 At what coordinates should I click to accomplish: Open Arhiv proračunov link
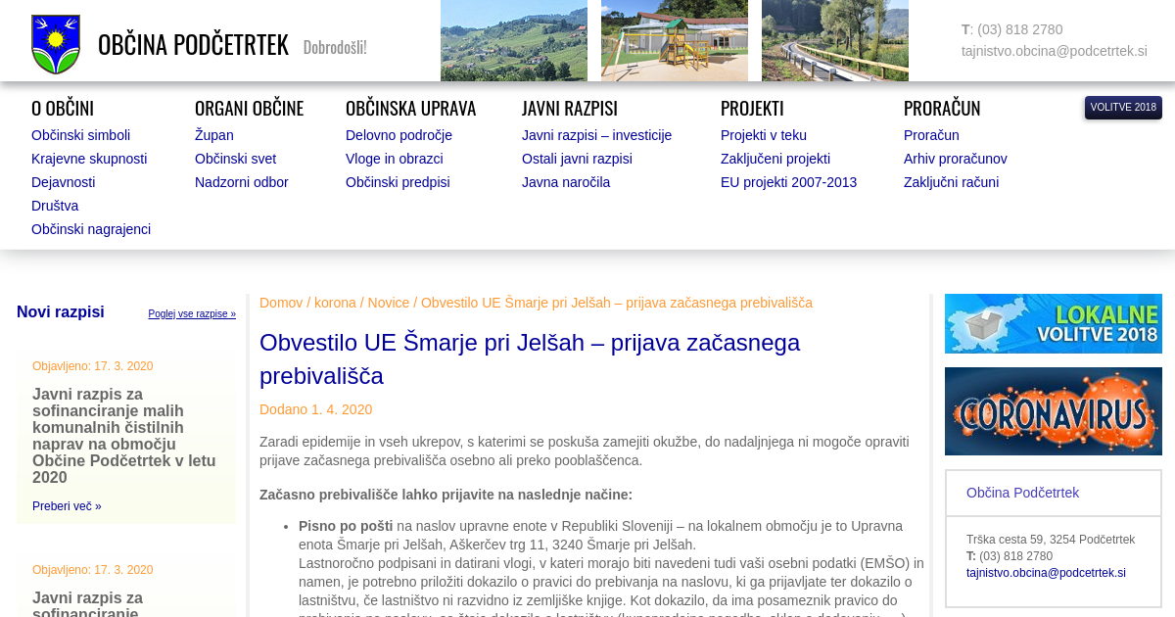[955, 159]
